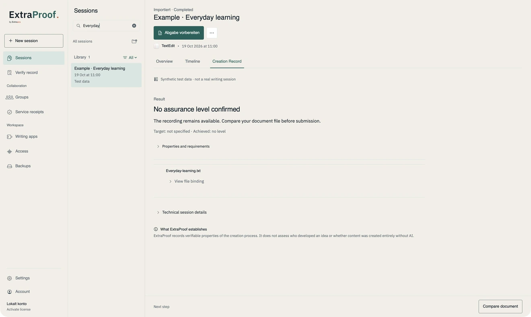Click the Backups drive icon
The height and width of the screenshot is (317, 531).
(10, 166)
